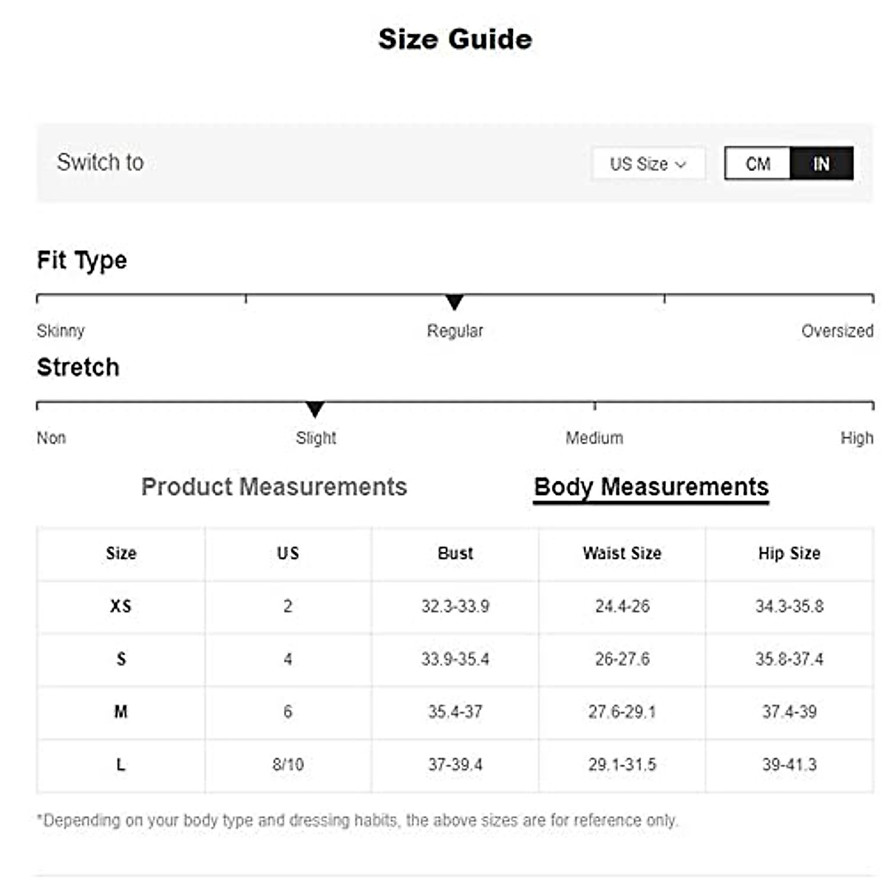Click the Medium stretch label
Image resolution: width=887 pixels, height=887 pixels.
pyautogui.click(x=594, y=438)
